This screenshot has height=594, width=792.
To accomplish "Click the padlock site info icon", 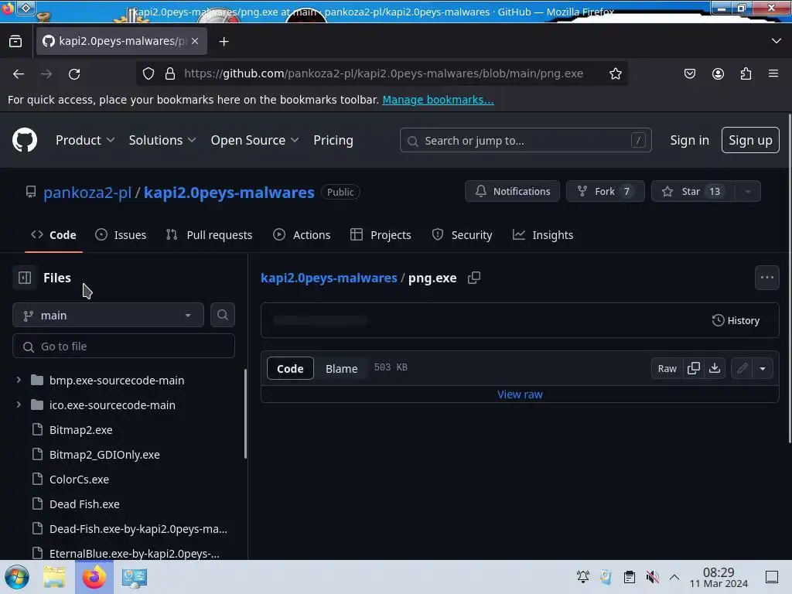I will click(170, 73).
